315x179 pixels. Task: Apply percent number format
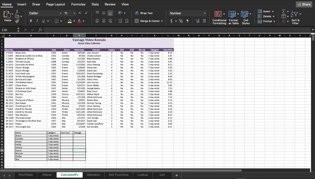(181, 21)
